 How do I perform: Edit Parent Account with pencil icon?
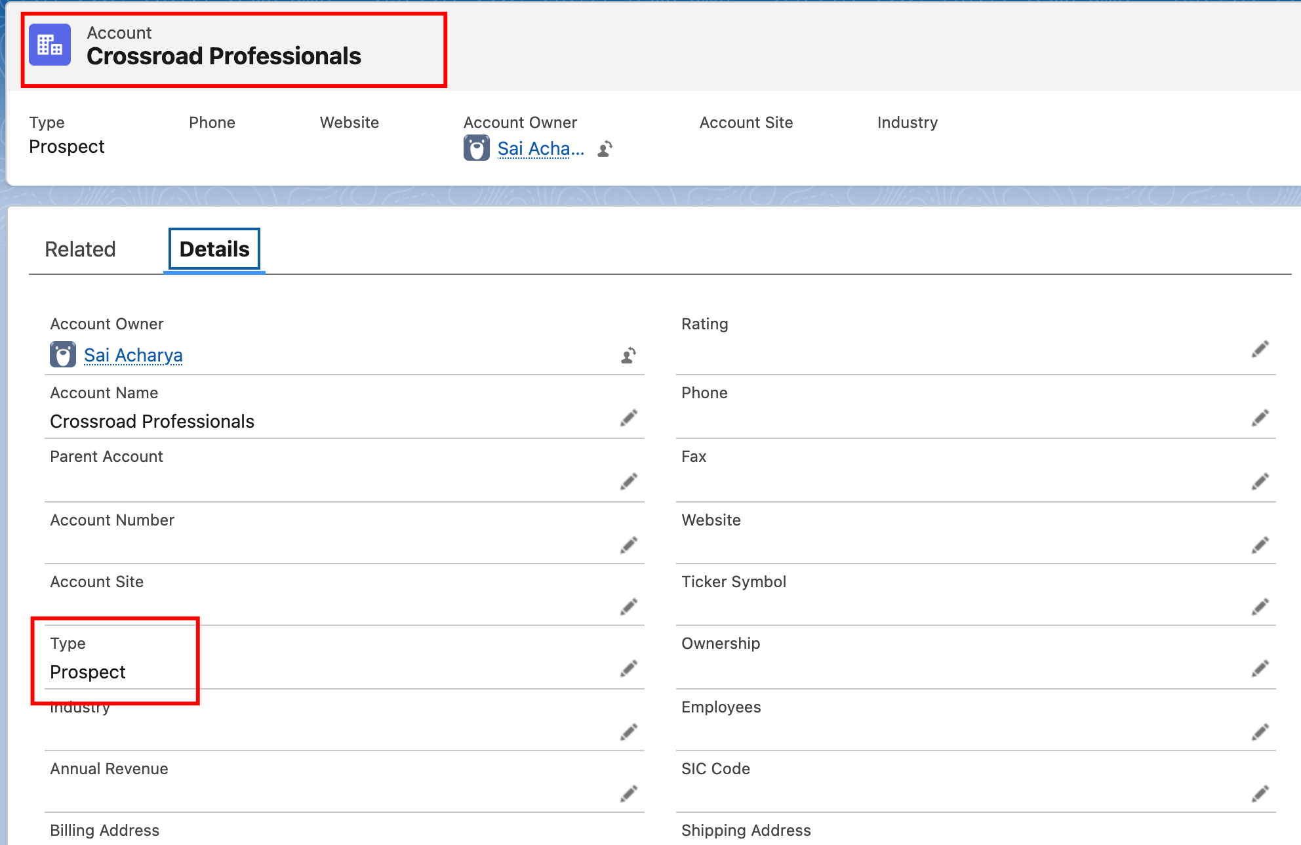[628, 482]
